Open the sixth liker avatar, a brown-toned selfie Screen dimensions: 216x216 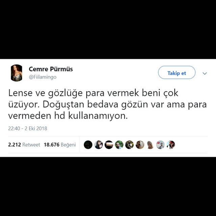(x=140, y=145)
